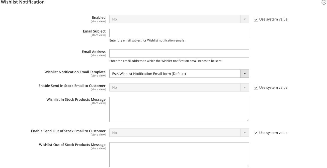Screen dimensions: 327x168
Task: Click the Wishlist Notification section heading
Action: pos(23,2)
